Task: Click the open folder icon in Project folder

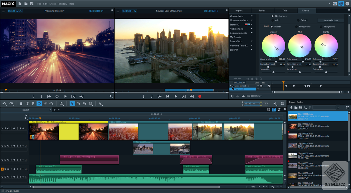Action: click(x=296, y=108)
